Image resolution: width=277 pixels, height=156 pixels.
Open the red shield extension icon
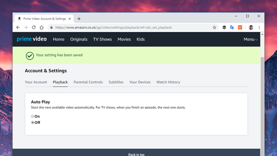pos(240,27)
